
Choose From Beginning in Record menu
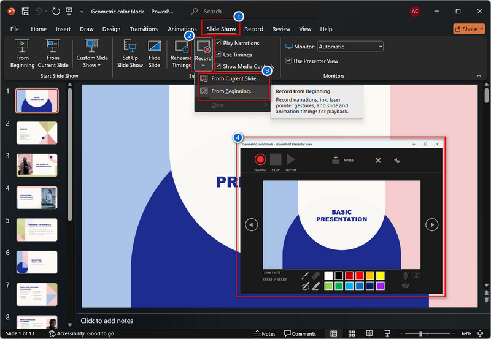pyautogui.click(x=233, y=91)
